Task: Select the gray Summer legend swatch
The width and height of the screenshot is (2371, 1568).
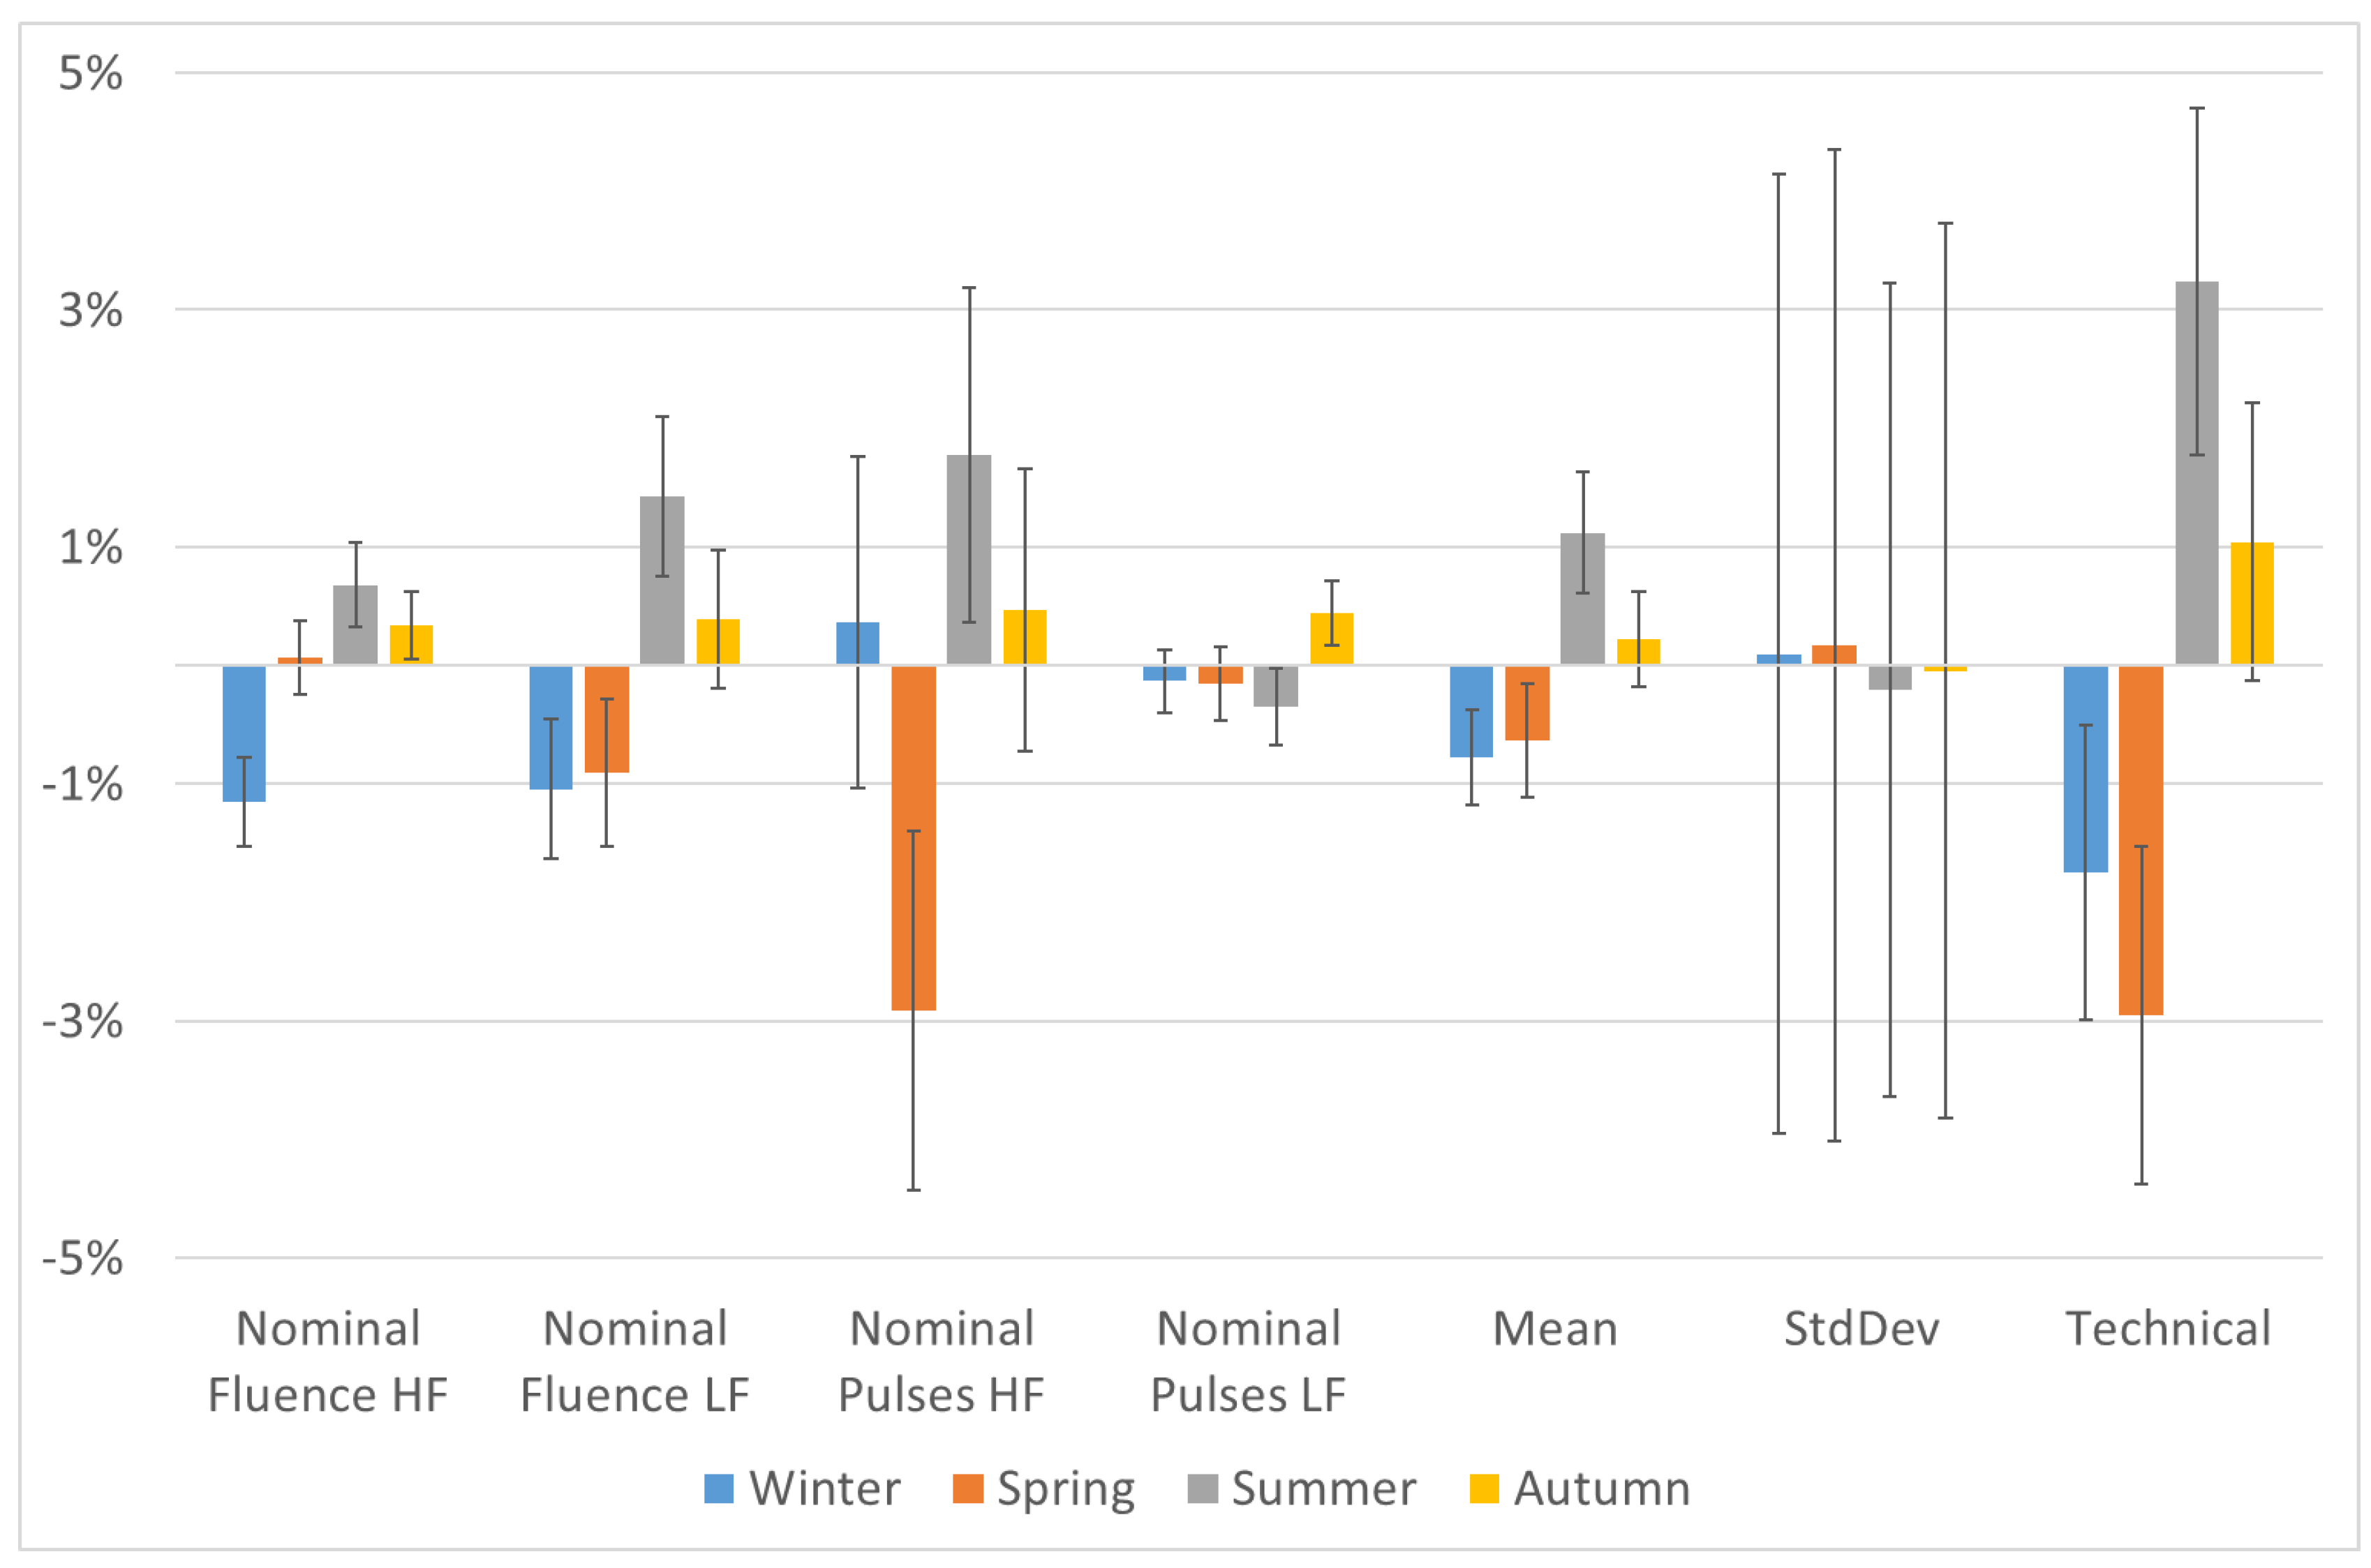Action: [1201, 1489]
